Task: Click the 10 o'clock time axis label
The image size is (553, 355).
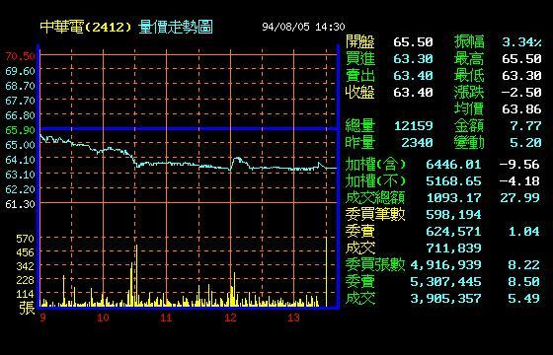Action: pyautogui.click(x=103, y=318)
